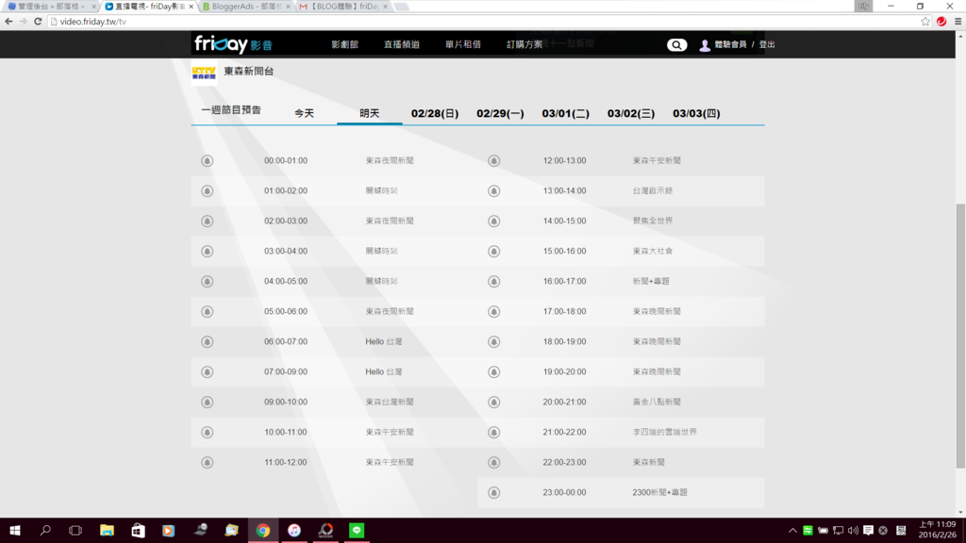The width and height of the screenshot is (966, 543).
Task: Set reminder bell for 21:00-22:00 show
Action: [494, 432]
